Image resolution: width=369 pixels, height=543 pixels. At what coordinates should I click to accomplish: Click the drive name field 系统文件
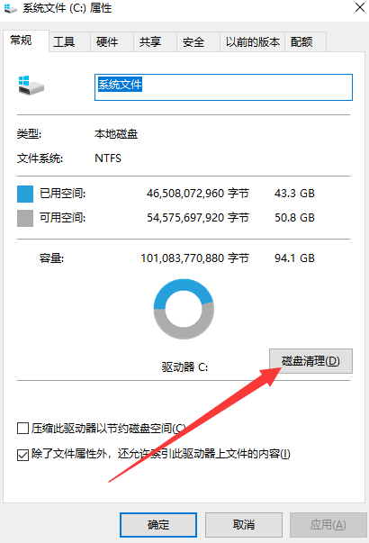tap(223, 87)
